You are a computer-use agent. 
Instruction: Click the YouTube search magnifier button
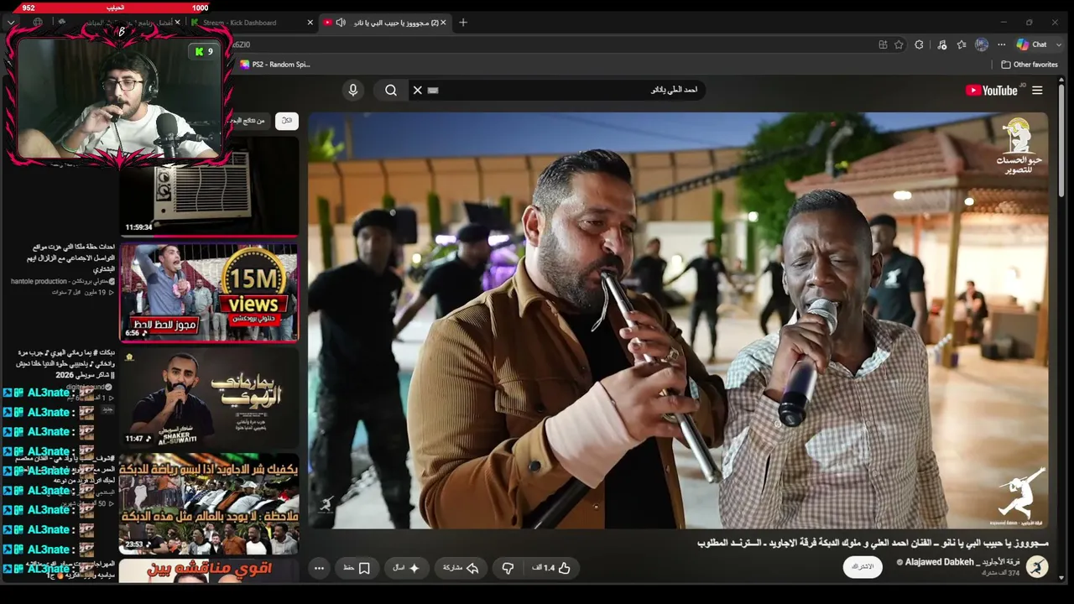click(391, 90)
